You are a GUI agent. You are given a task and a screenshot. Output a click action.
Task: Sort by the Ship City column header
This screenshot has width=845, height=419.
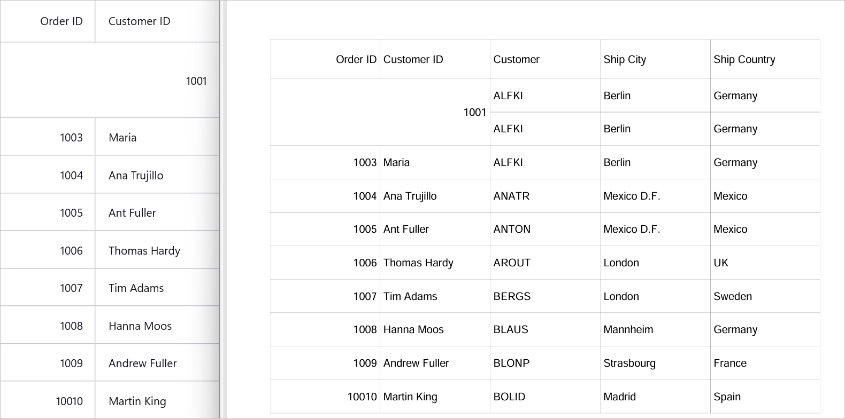(624, 59)
